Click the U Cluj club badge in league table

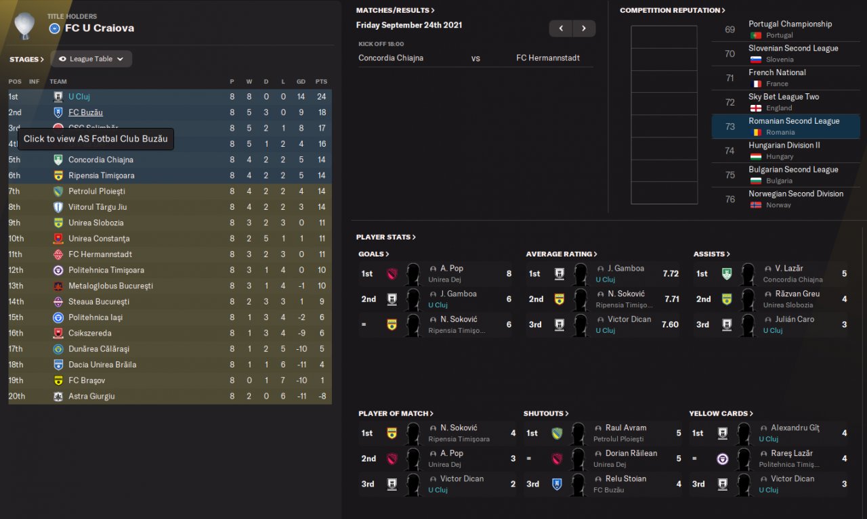58,97
